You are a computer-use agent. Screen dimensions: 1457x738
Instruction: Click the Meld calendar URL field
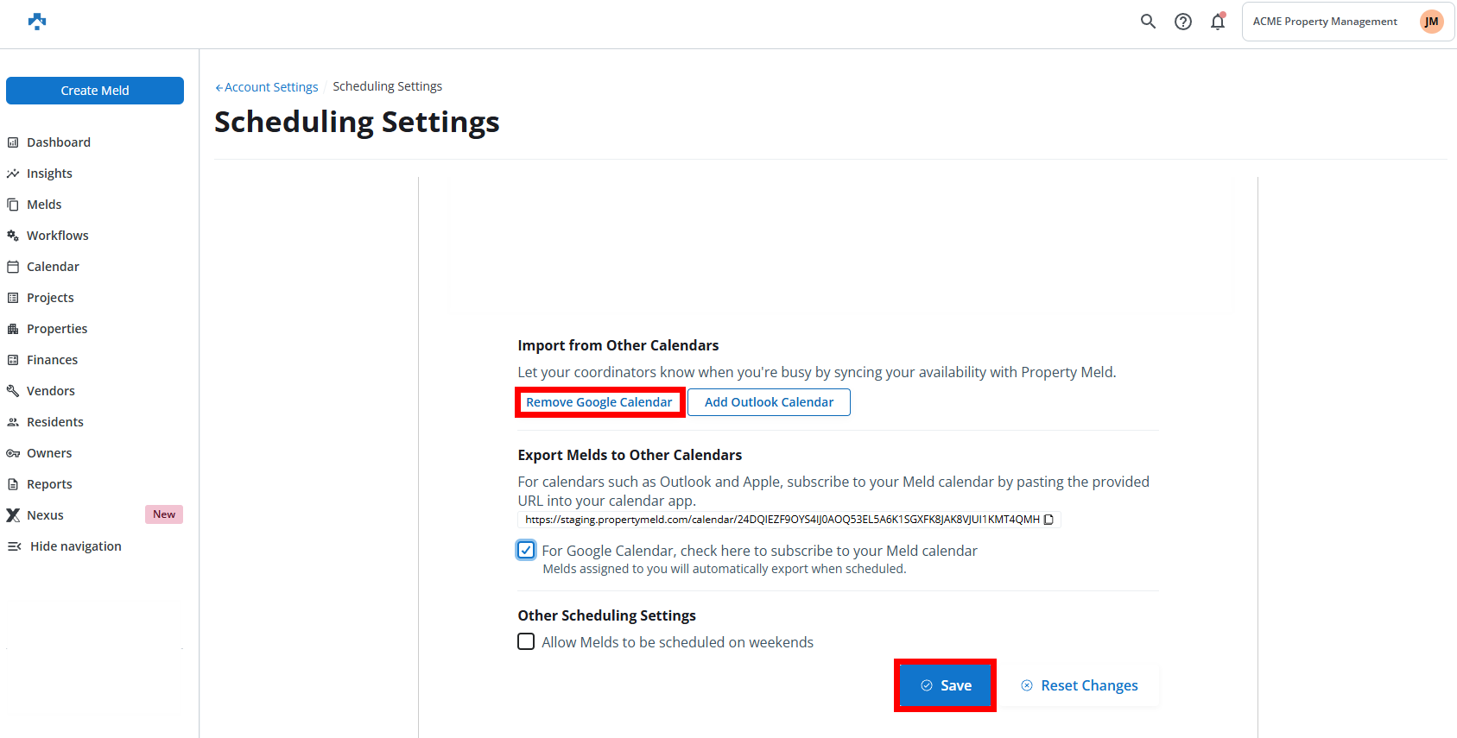[781, 520]
